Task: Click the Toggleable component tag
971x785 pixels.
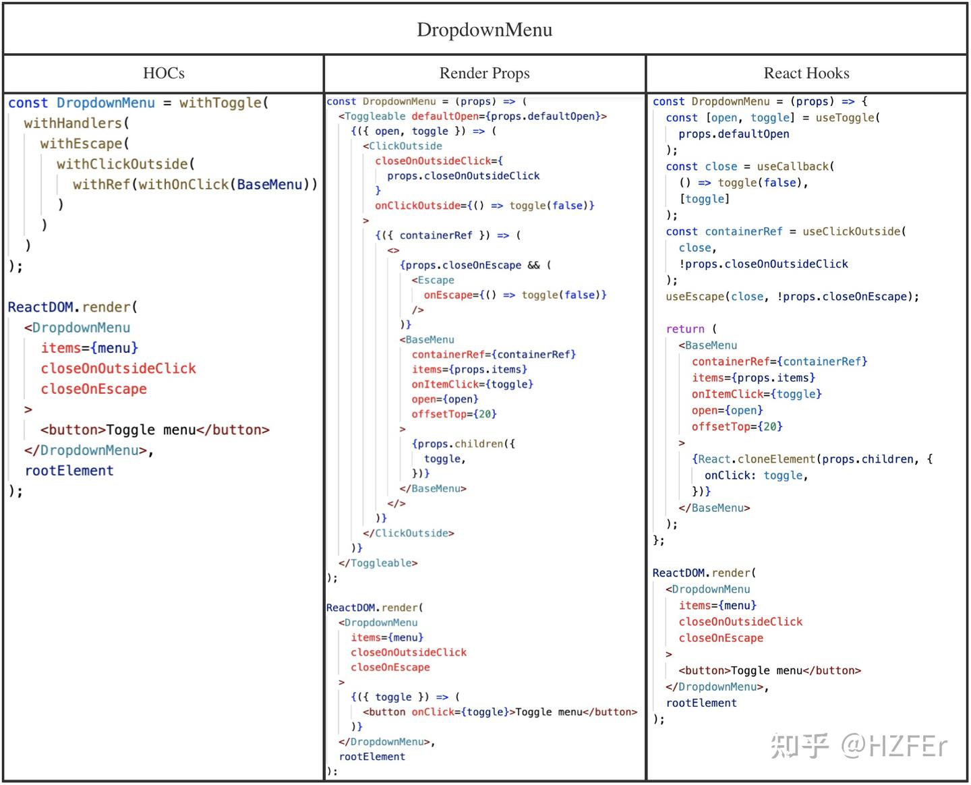Action: coord(375,116)
